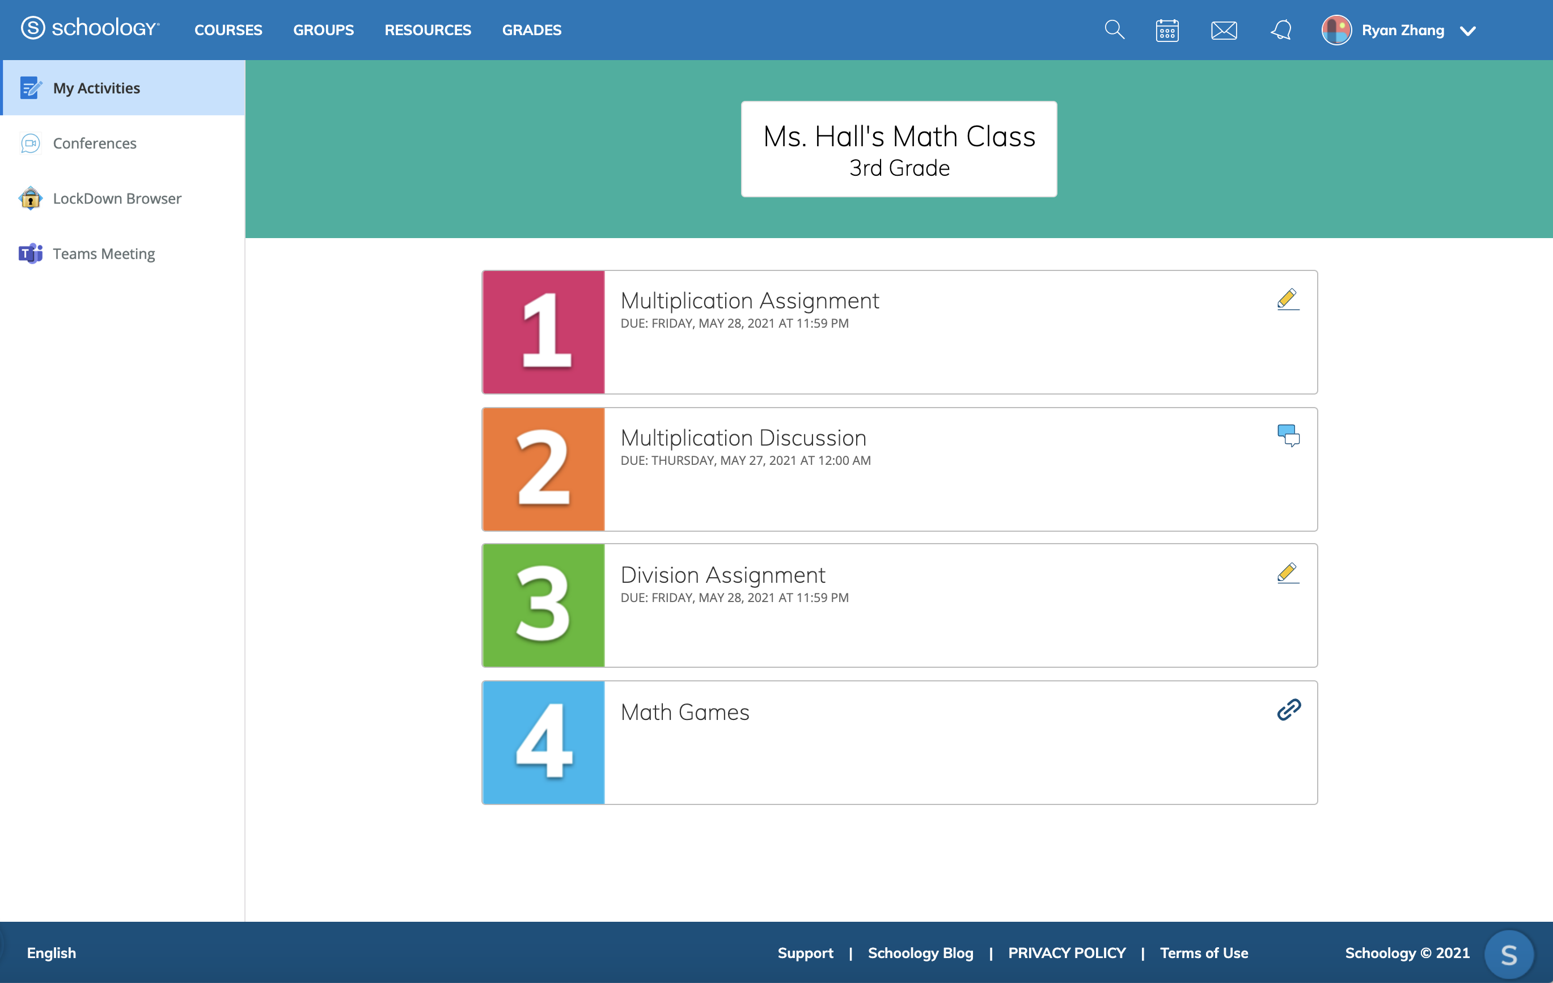The width and height of the screenshot is (1553, 983).
Task: Expand the Ryan Zhang account dropdown arrow
Action: pyautogui.click(x=1468, y=31)
